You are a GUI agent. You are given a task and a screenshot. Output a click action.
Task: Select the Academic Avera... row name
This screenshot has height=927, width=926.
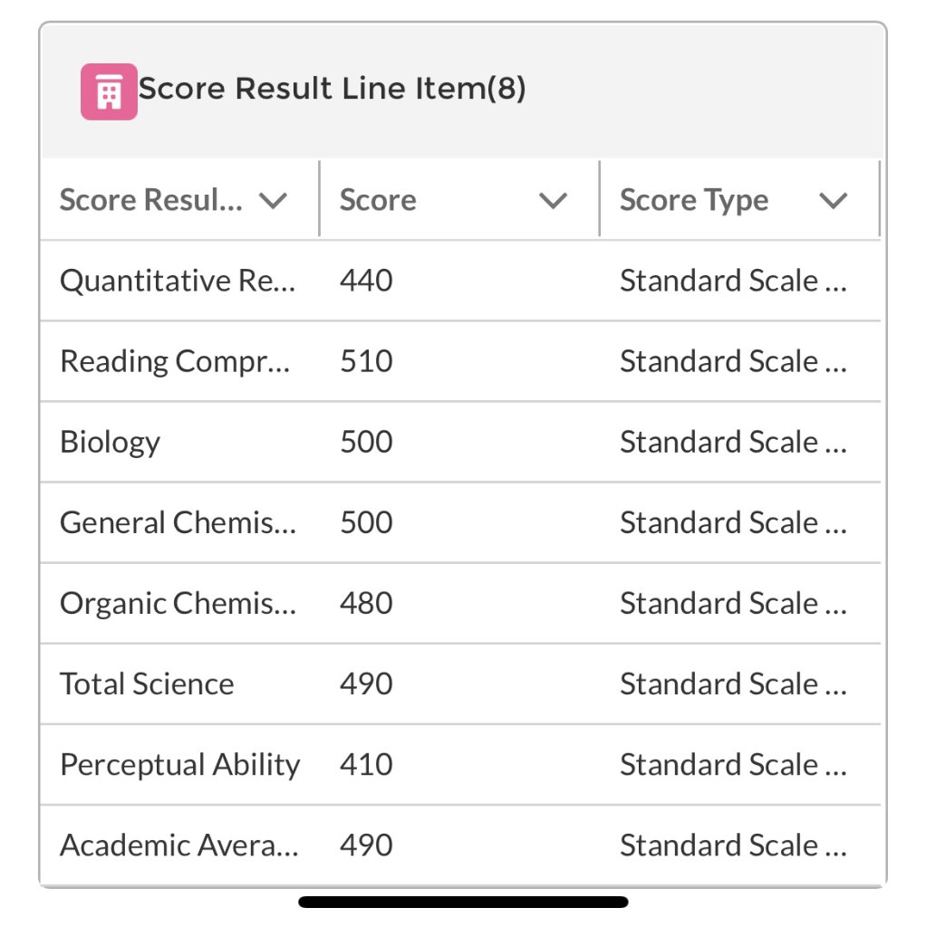coord(179,846)
